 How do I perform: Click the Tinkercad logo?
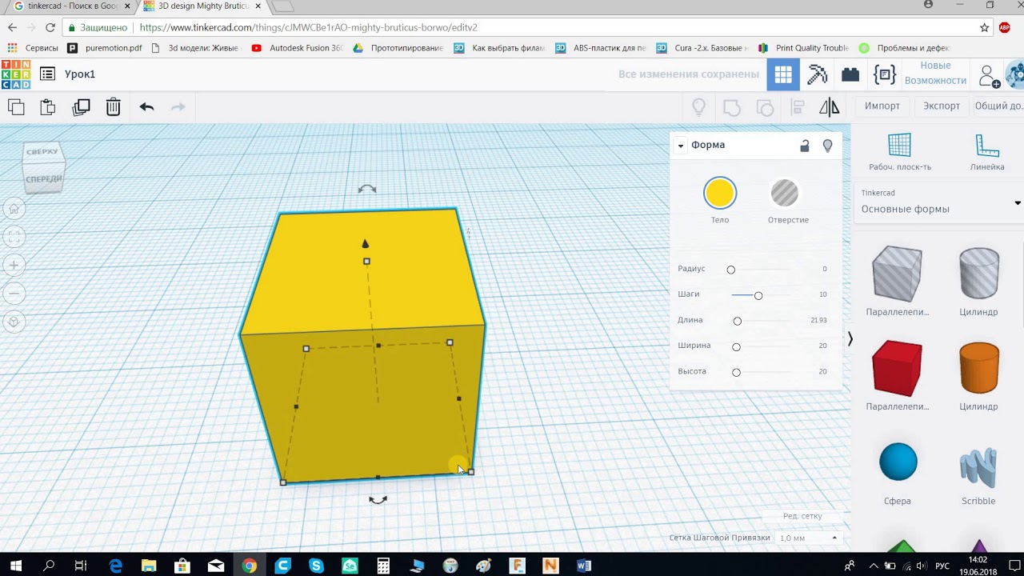tap(16, 74)
